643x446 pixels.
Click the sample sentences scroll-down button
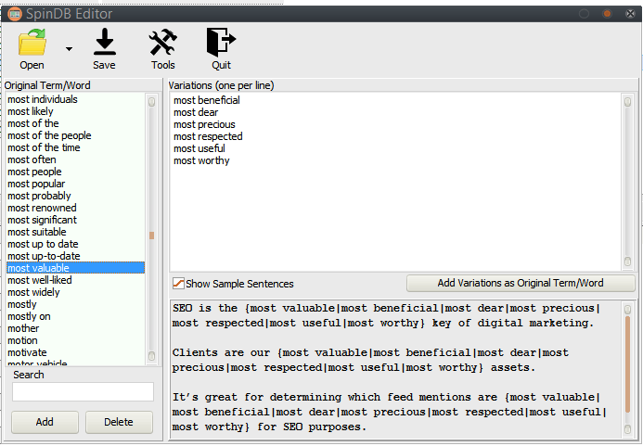pyautogui.click(x=627, y=429)
